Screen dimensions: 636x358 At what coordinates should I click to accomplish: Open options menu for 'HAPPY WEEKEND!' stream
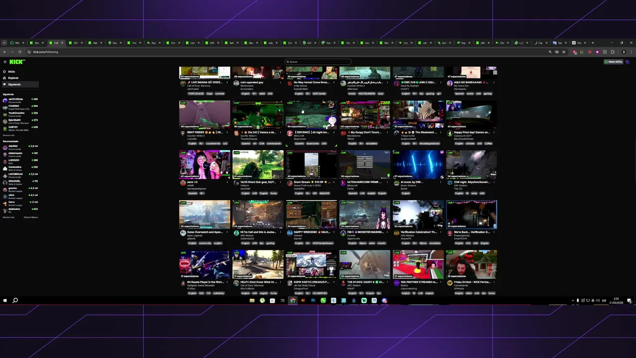(x=335, y=233)
